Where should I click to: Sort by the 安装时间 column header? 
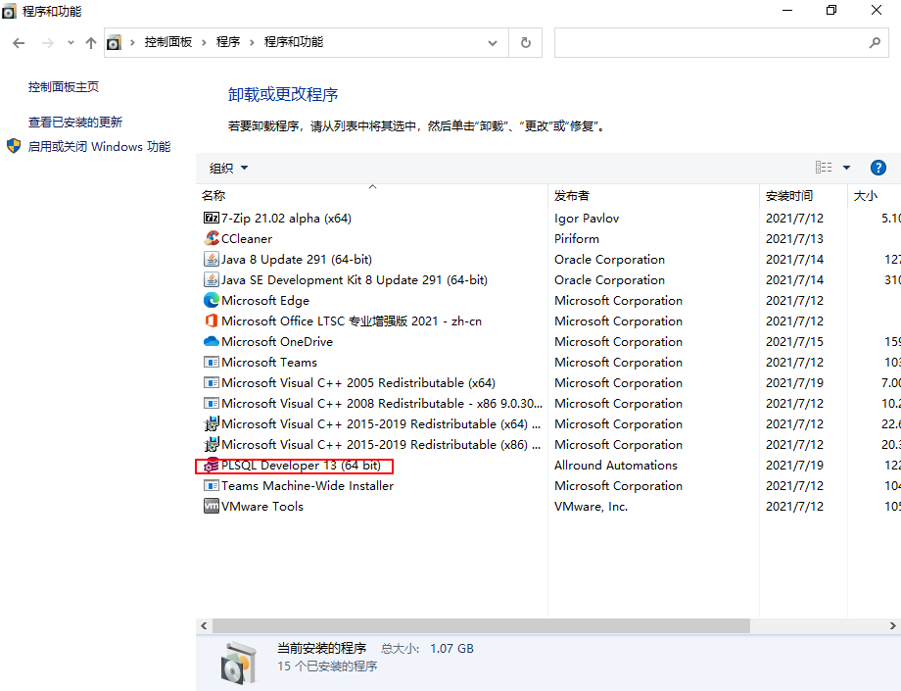(x=803, y=195)
